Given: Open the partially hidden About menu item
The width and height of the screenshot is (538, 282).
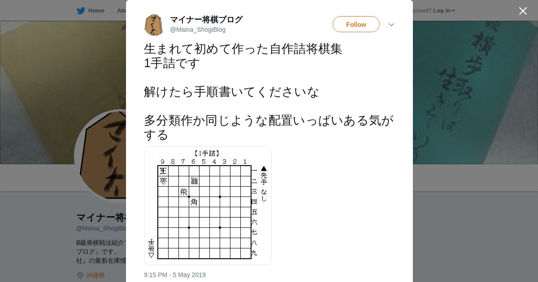Looking at the screenshot, I should 121,11.
